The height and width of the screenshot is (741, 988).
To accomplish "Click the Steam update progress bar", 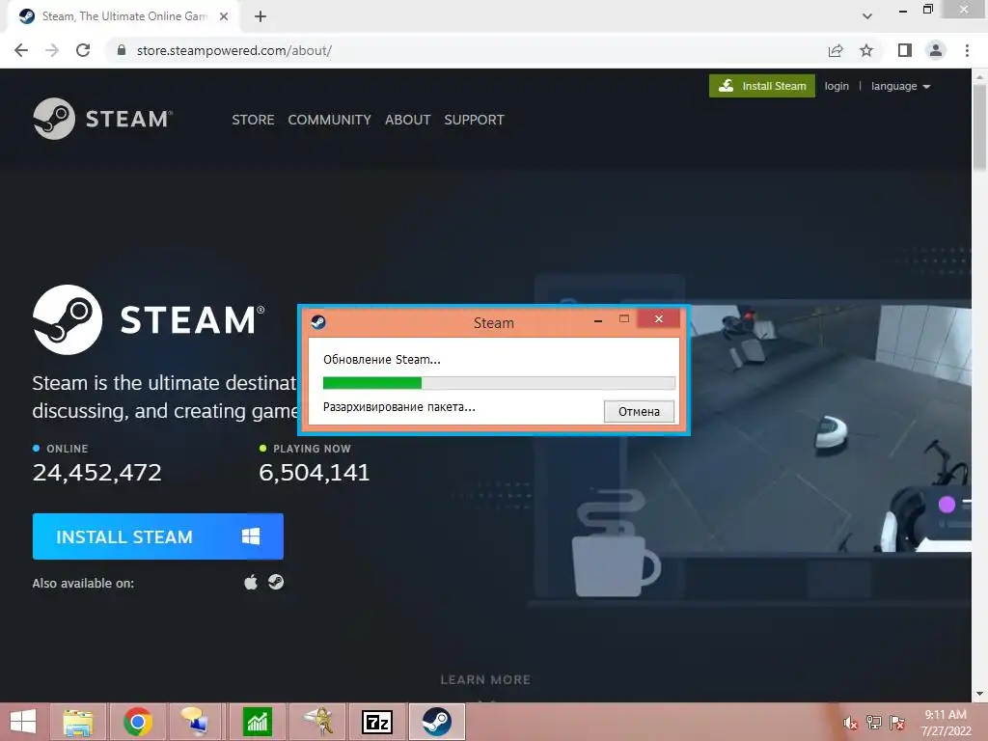I will (499, 382).
